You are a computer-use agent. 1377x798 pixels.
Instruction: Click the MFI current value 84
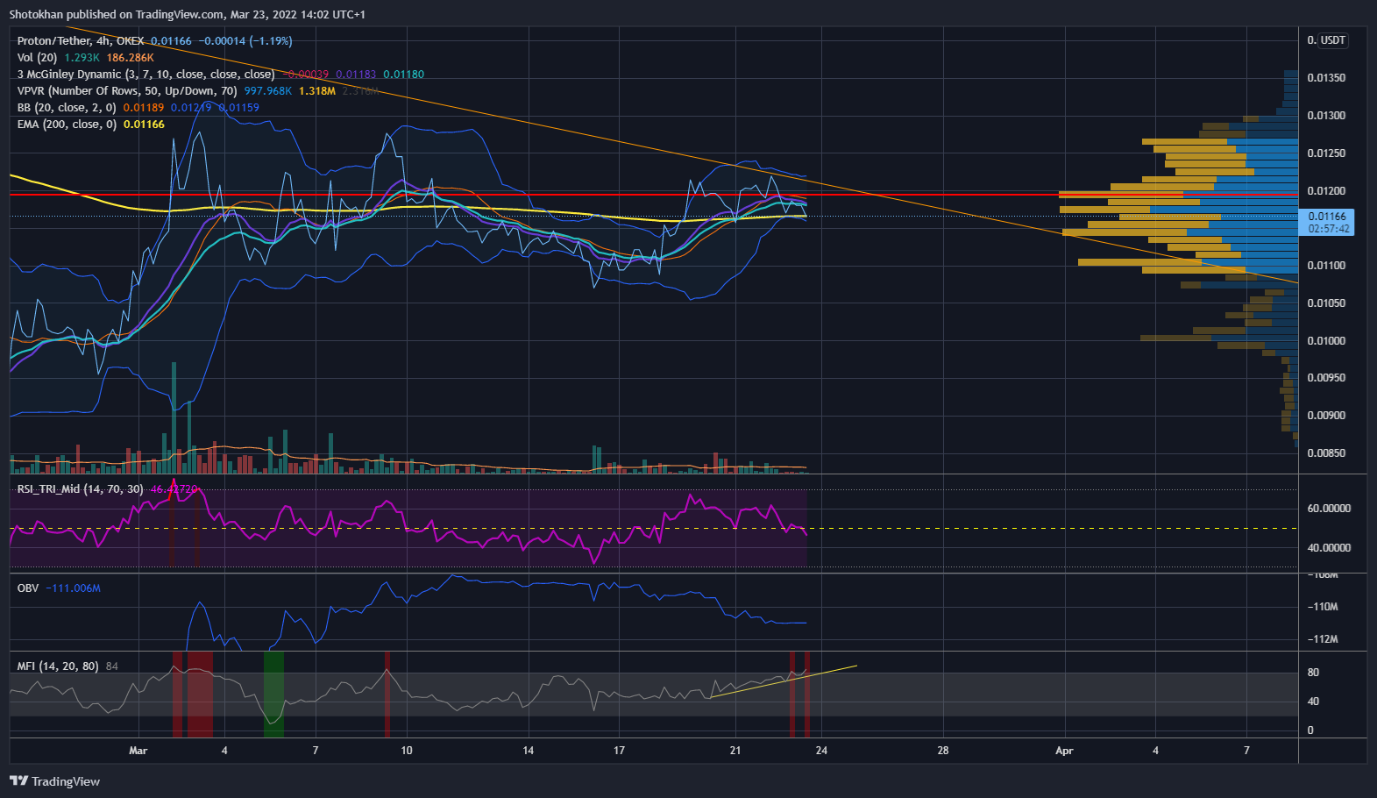(x=112, y=666)
